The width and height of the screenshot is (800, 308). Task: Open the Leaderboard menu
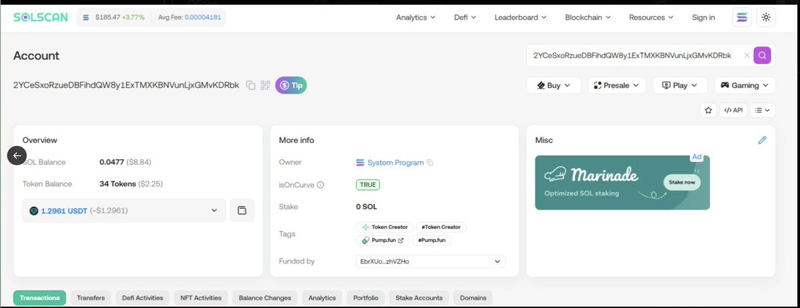click(x=520, y=17)
